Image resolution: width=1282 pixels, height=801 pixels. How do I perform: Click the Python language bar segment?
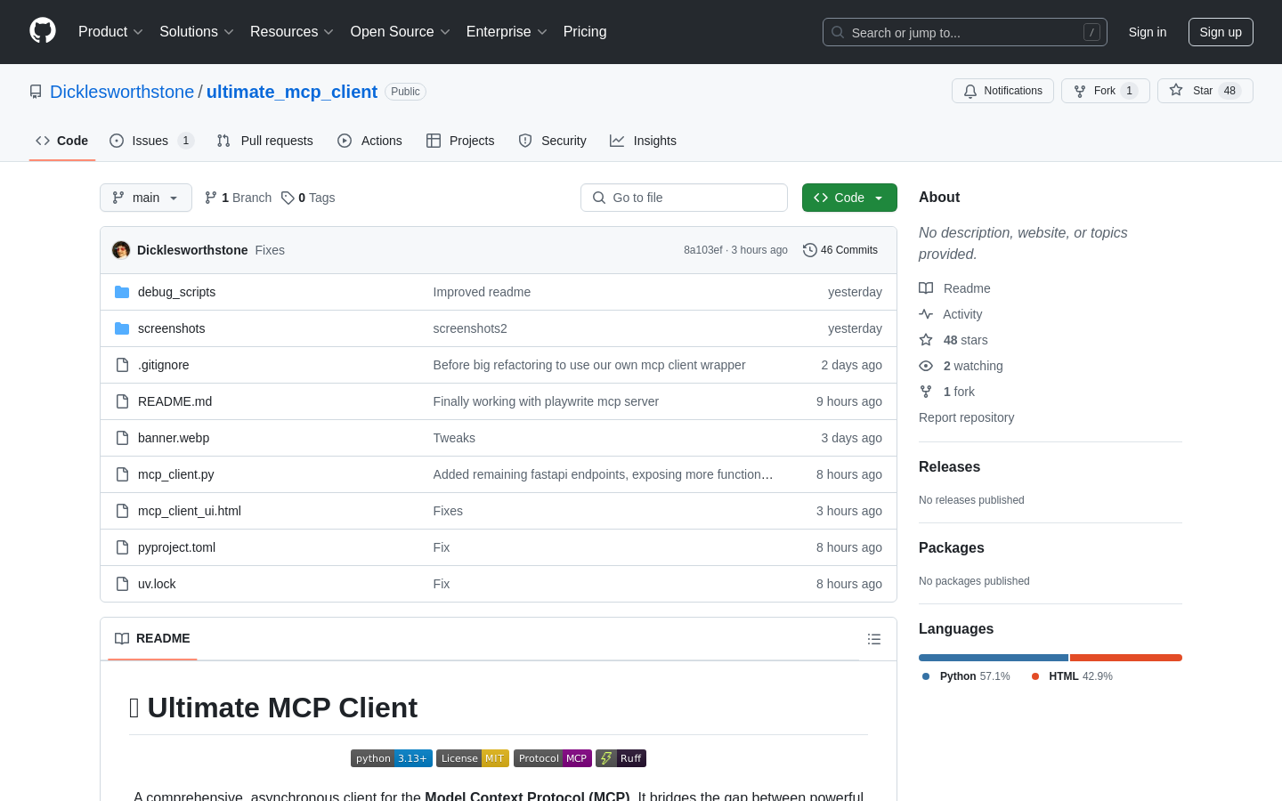(994, 658)
